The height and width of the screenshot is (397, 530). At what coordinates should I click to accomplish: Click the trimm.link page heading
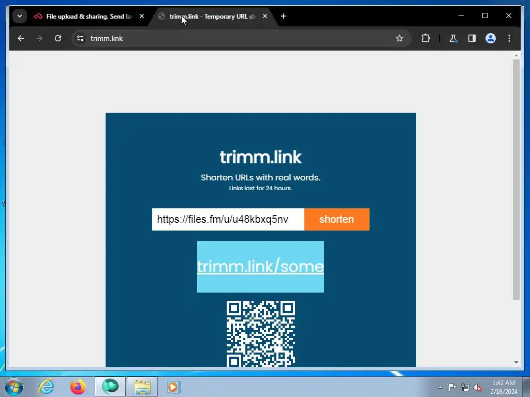[x=261, y=157]
